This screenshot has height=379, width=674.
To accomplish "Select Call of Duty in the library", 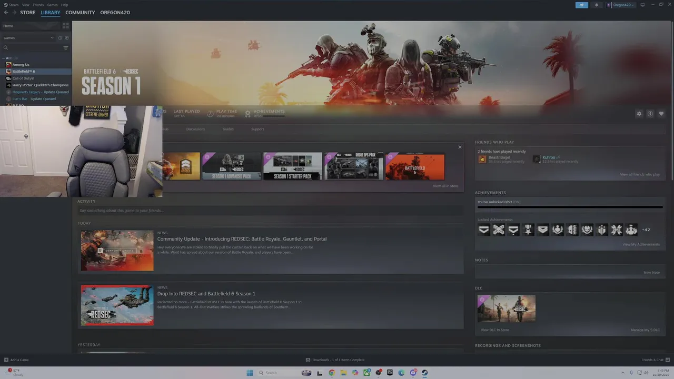I will (x=36, y=78).
